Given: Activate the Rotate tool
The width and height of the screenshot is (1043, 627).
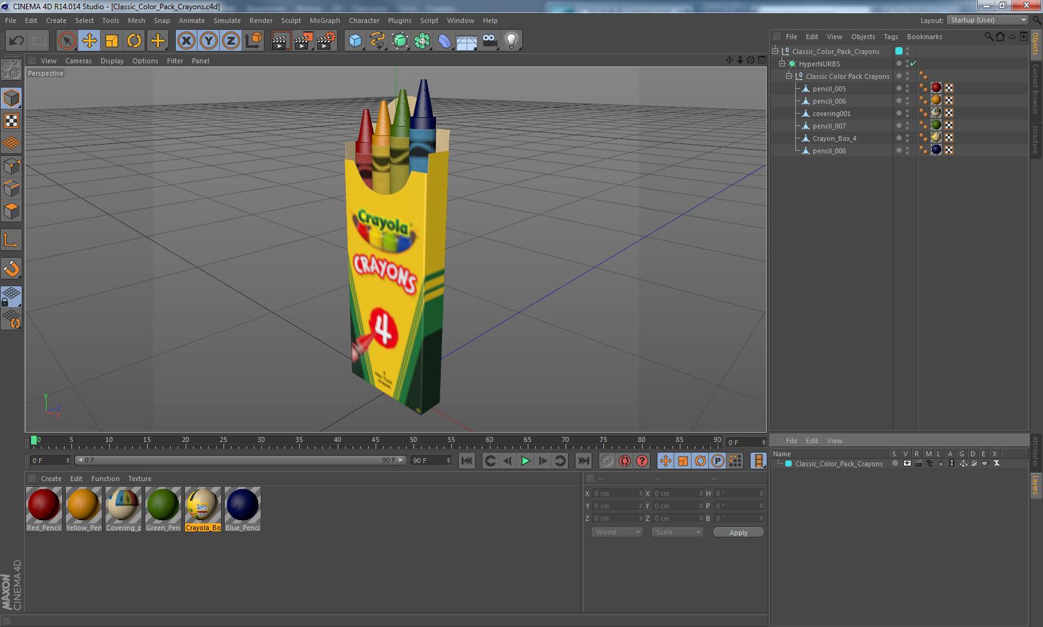Looking at the screenshot, I should click(x=134, y=41).
